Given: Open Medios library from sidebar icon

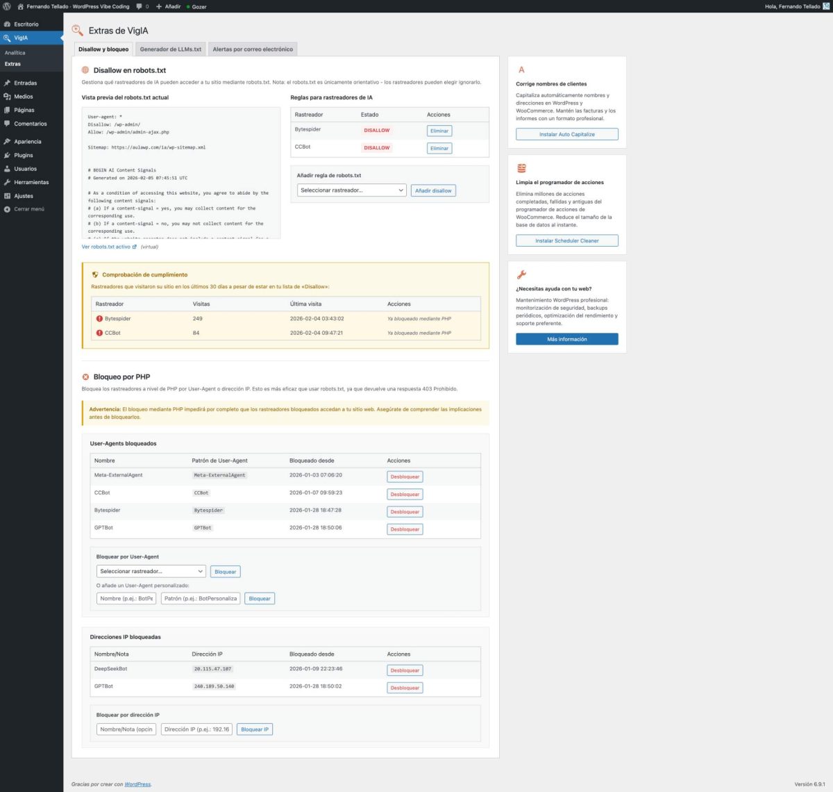Looking at the screenshot, I should pos(7,97).
